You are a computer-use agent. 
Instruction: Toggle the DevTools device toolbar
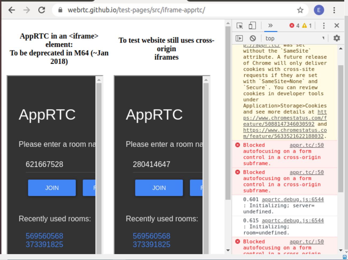(252, 25)
